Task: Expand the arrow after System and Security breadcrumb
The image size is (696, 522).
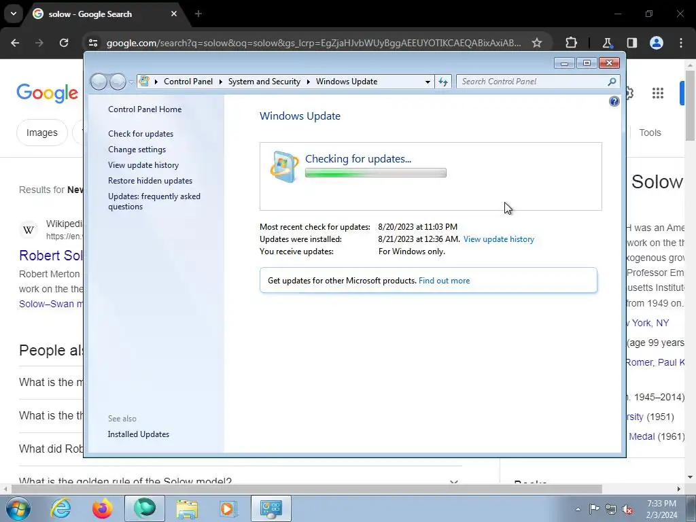Action: pos(308,82)
